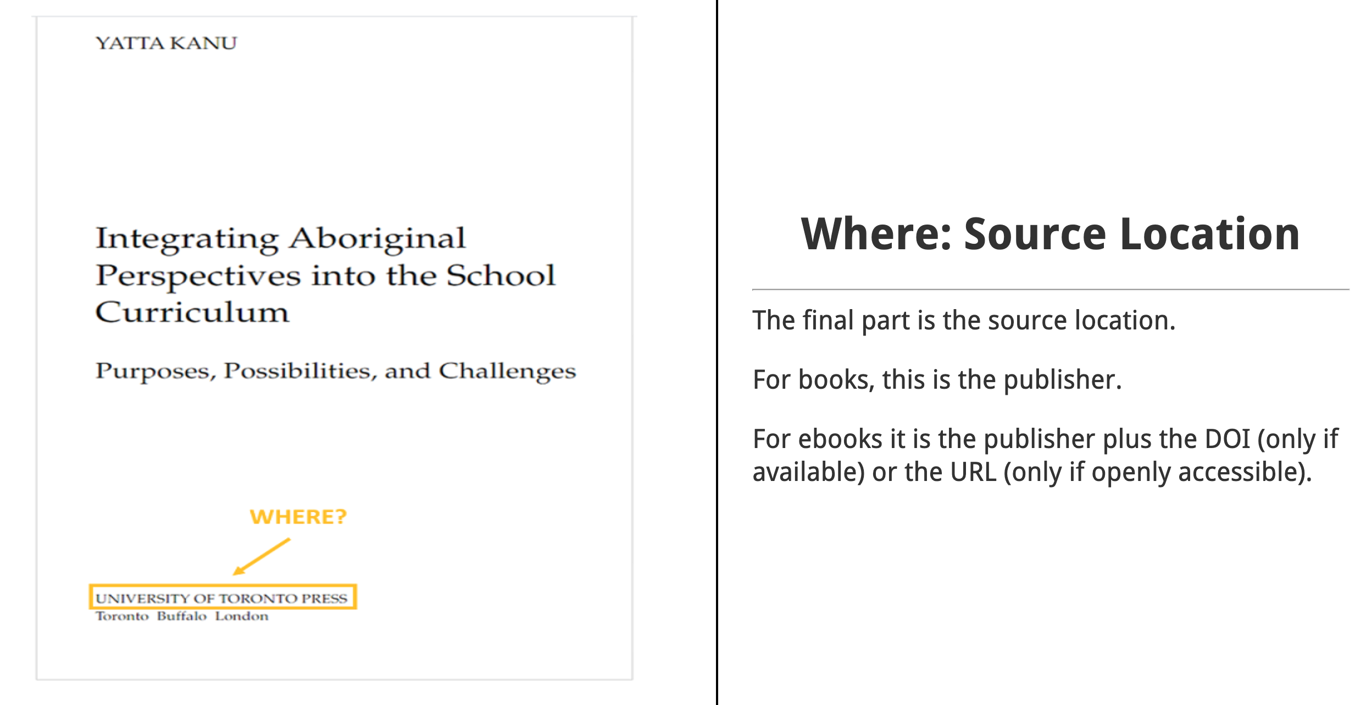Click the word London on title page

(x=242, y=617)
